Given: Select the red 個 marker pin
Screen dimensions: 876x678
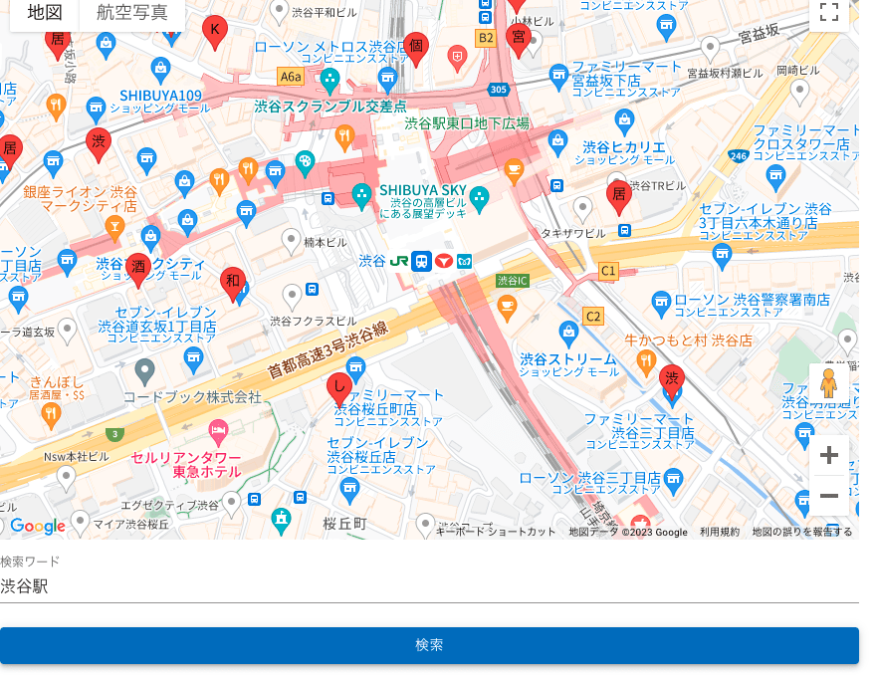Looking at the screenshot, I should coord(416,48).
